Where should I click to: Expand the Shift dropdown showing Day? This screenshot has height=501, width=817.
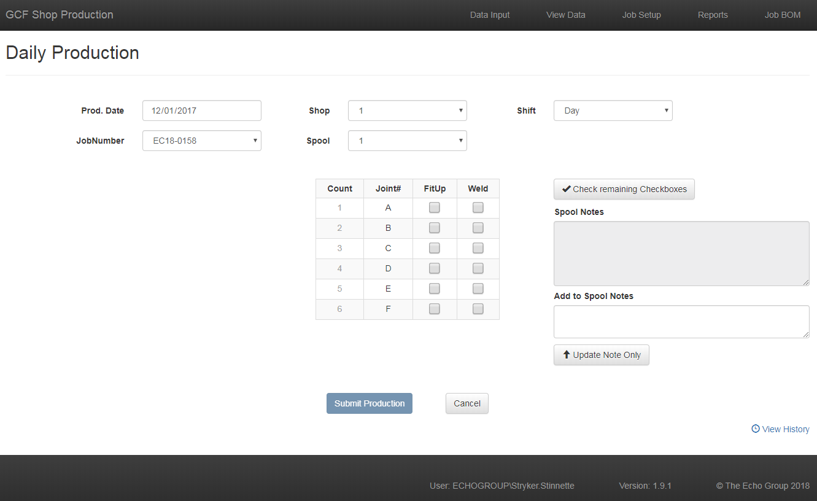(613, 111)
